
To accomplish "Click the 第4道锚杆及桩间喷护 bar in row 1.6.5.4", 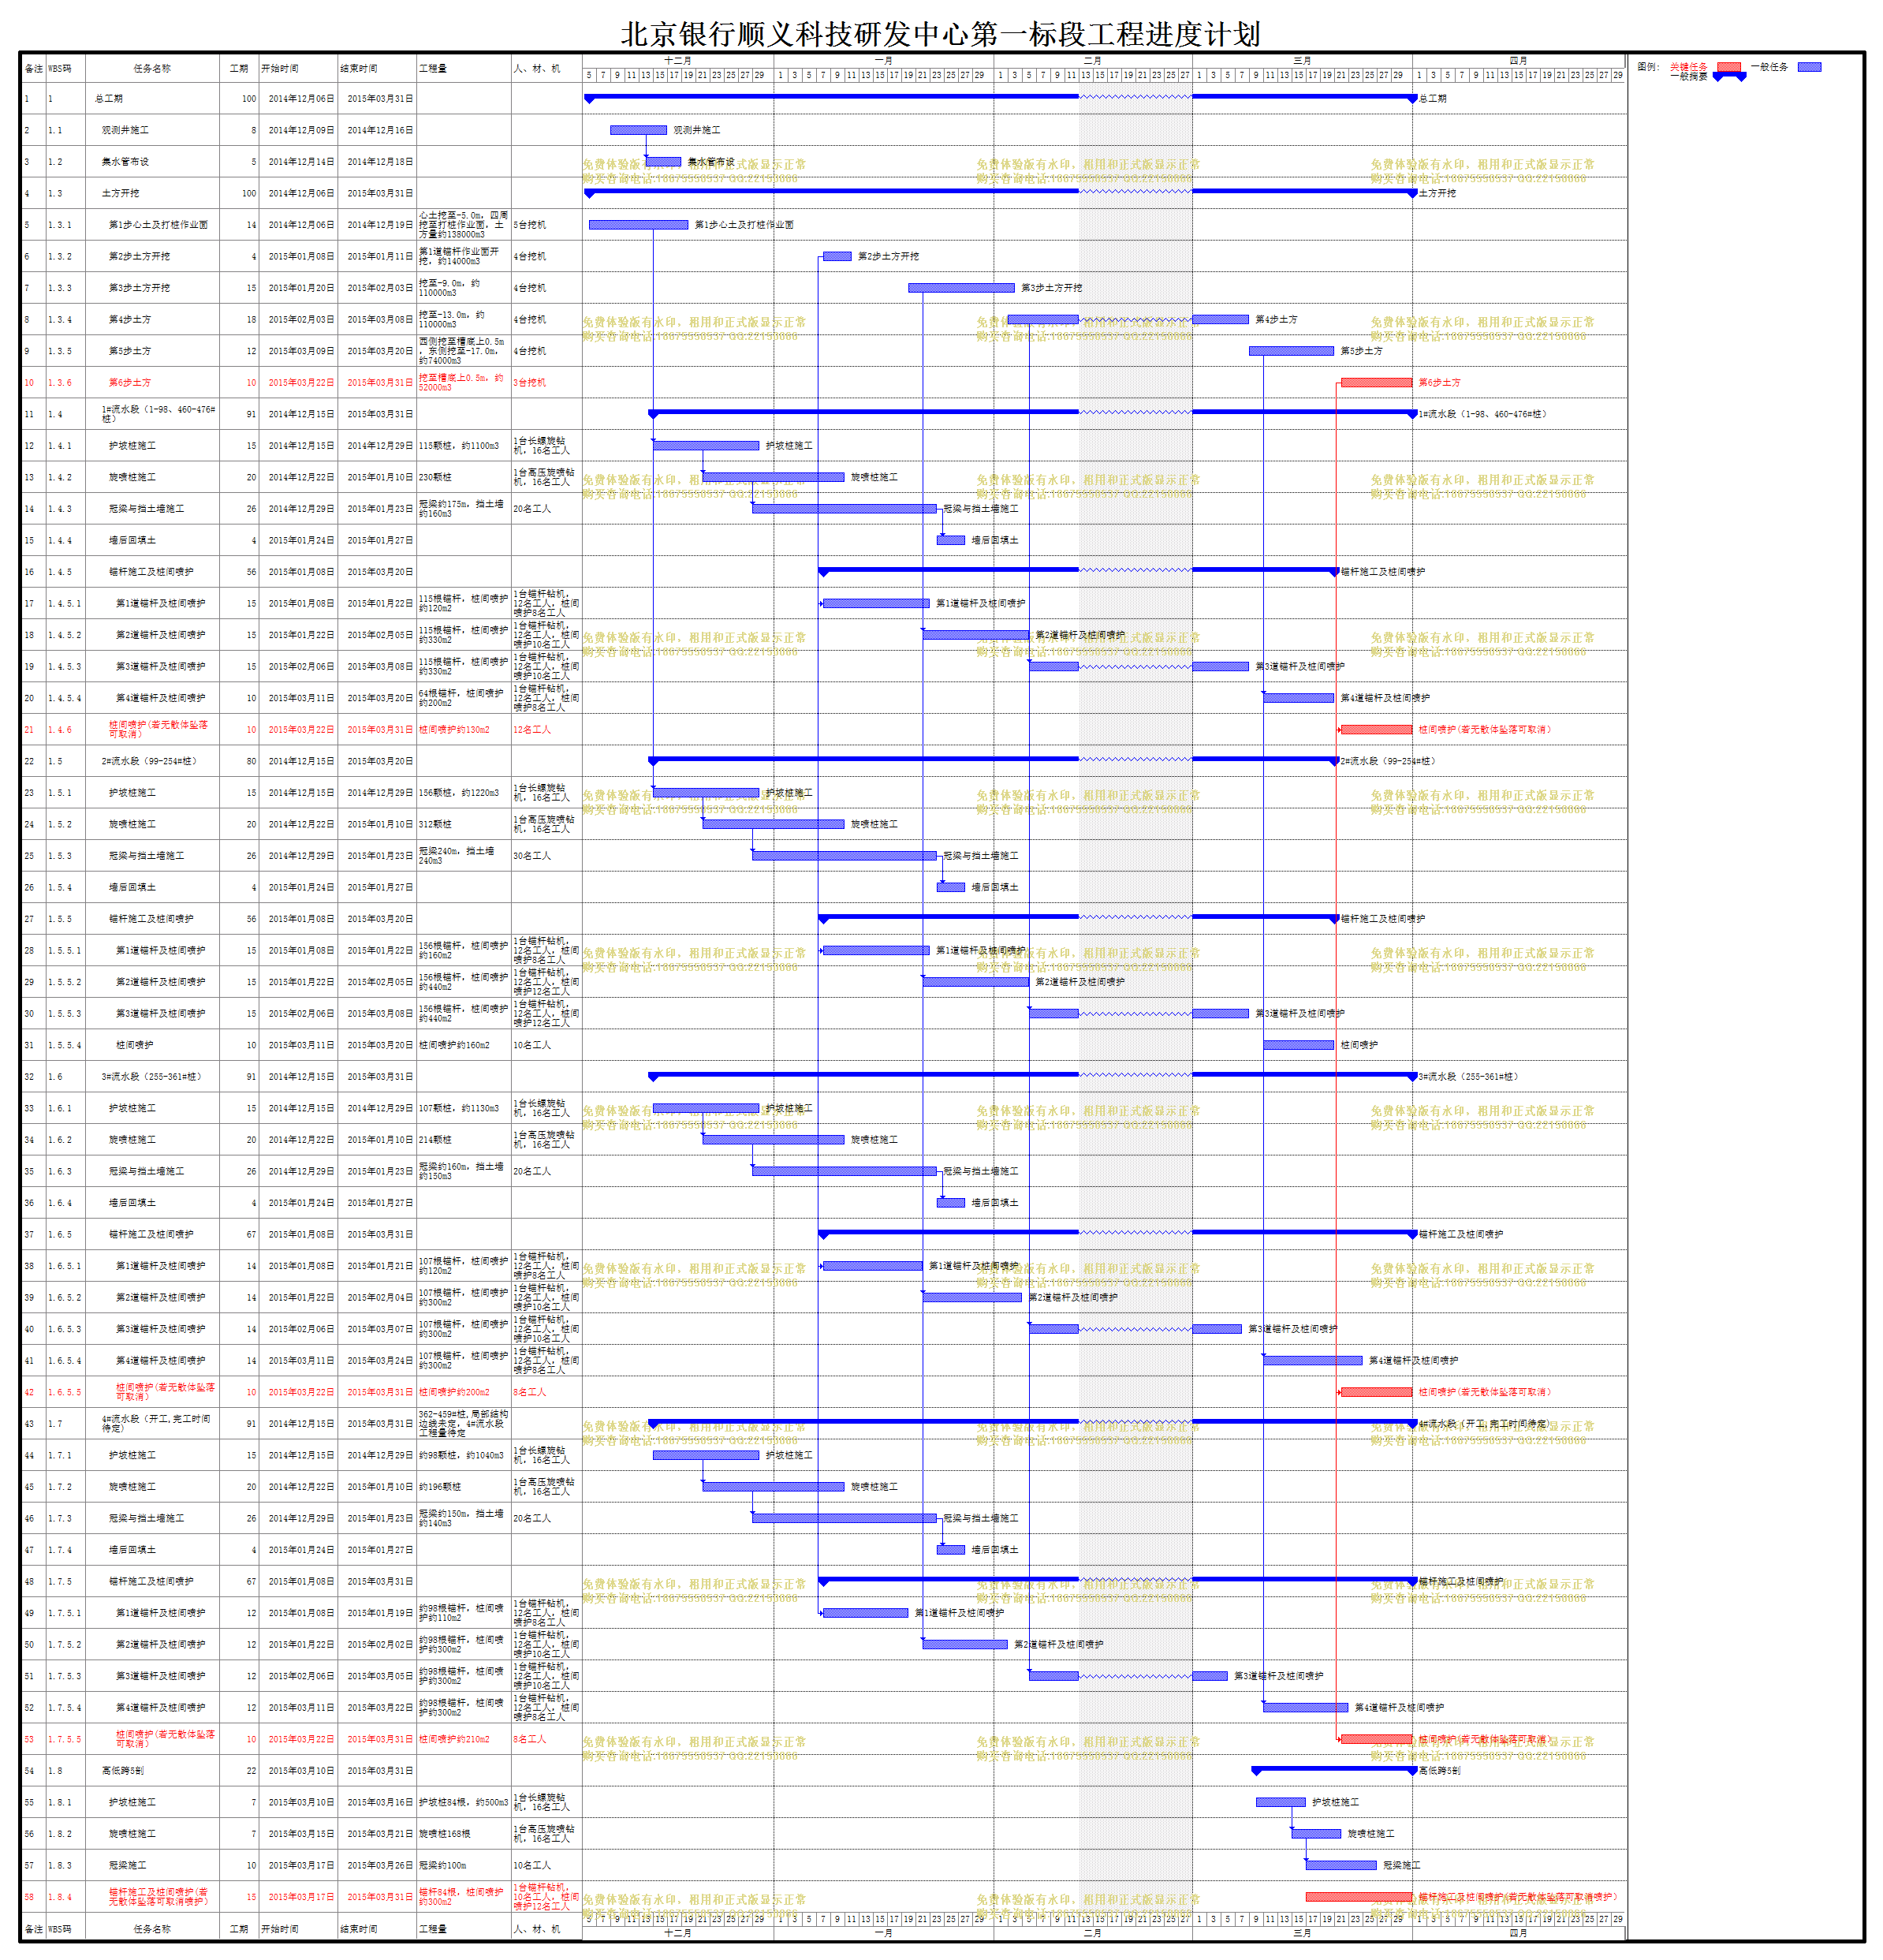I will [x=1313, y=1361].
